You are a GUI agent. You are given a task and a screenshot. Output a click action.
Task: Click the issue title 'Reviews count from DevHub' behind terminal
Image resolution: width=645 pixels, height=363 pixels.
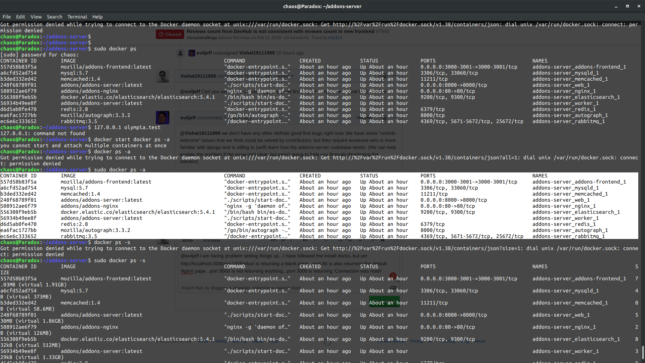click(x=281, y=31)
